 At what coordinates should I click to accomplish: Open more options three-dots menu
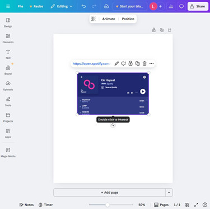(152, 63)
